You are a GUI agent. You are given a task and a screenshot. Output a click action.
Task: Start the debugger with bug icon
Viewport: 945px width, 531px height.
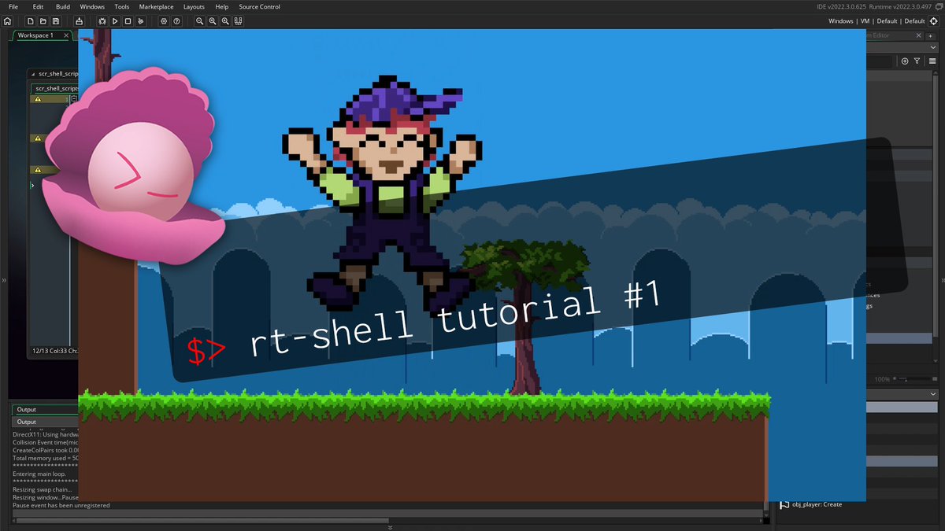point(102,21)
